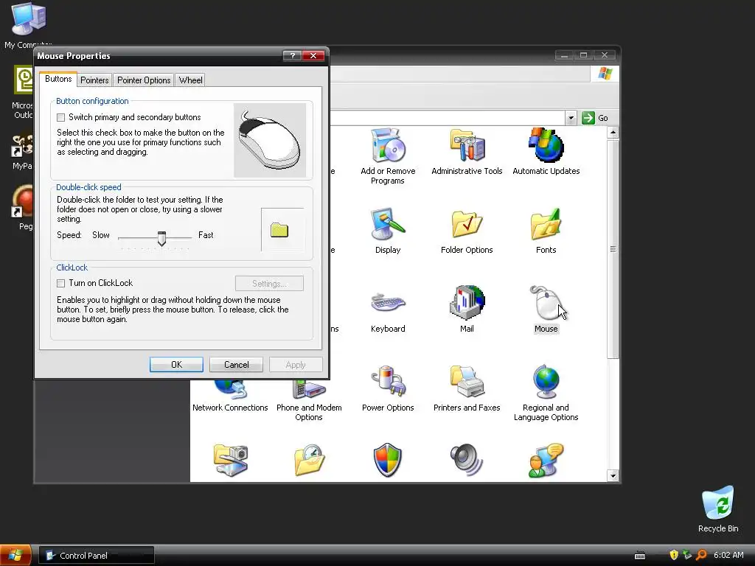Click the security shield tray icon
Viewport: 755px width, 566px height.
coord(674,555)
